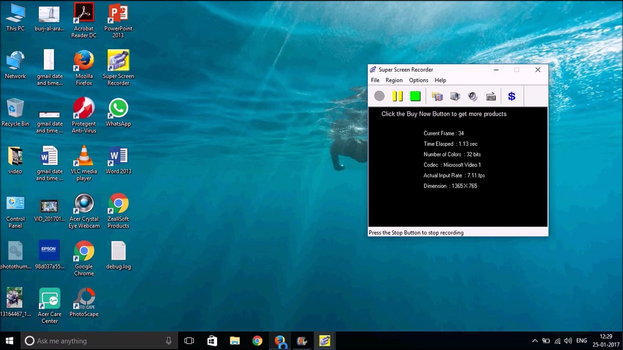Open audio options speaker icon in toolbar
The height and width of the screenshot is (350, 623).
click(x=473, y=96)
